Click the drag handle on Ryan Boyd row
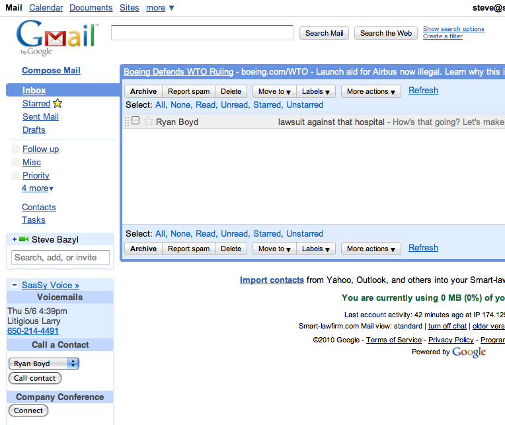Viewport: 505px width, 425px height. point(127,122)
